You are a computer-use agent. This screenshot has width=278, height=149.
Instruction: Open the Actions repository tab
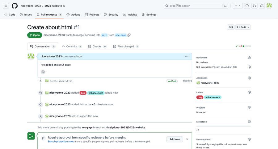point(74,15)
